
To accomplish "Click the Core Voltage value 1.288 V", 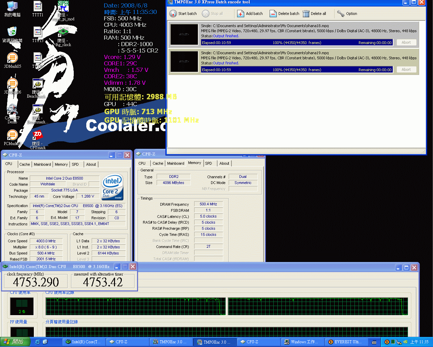I will 88,196.
